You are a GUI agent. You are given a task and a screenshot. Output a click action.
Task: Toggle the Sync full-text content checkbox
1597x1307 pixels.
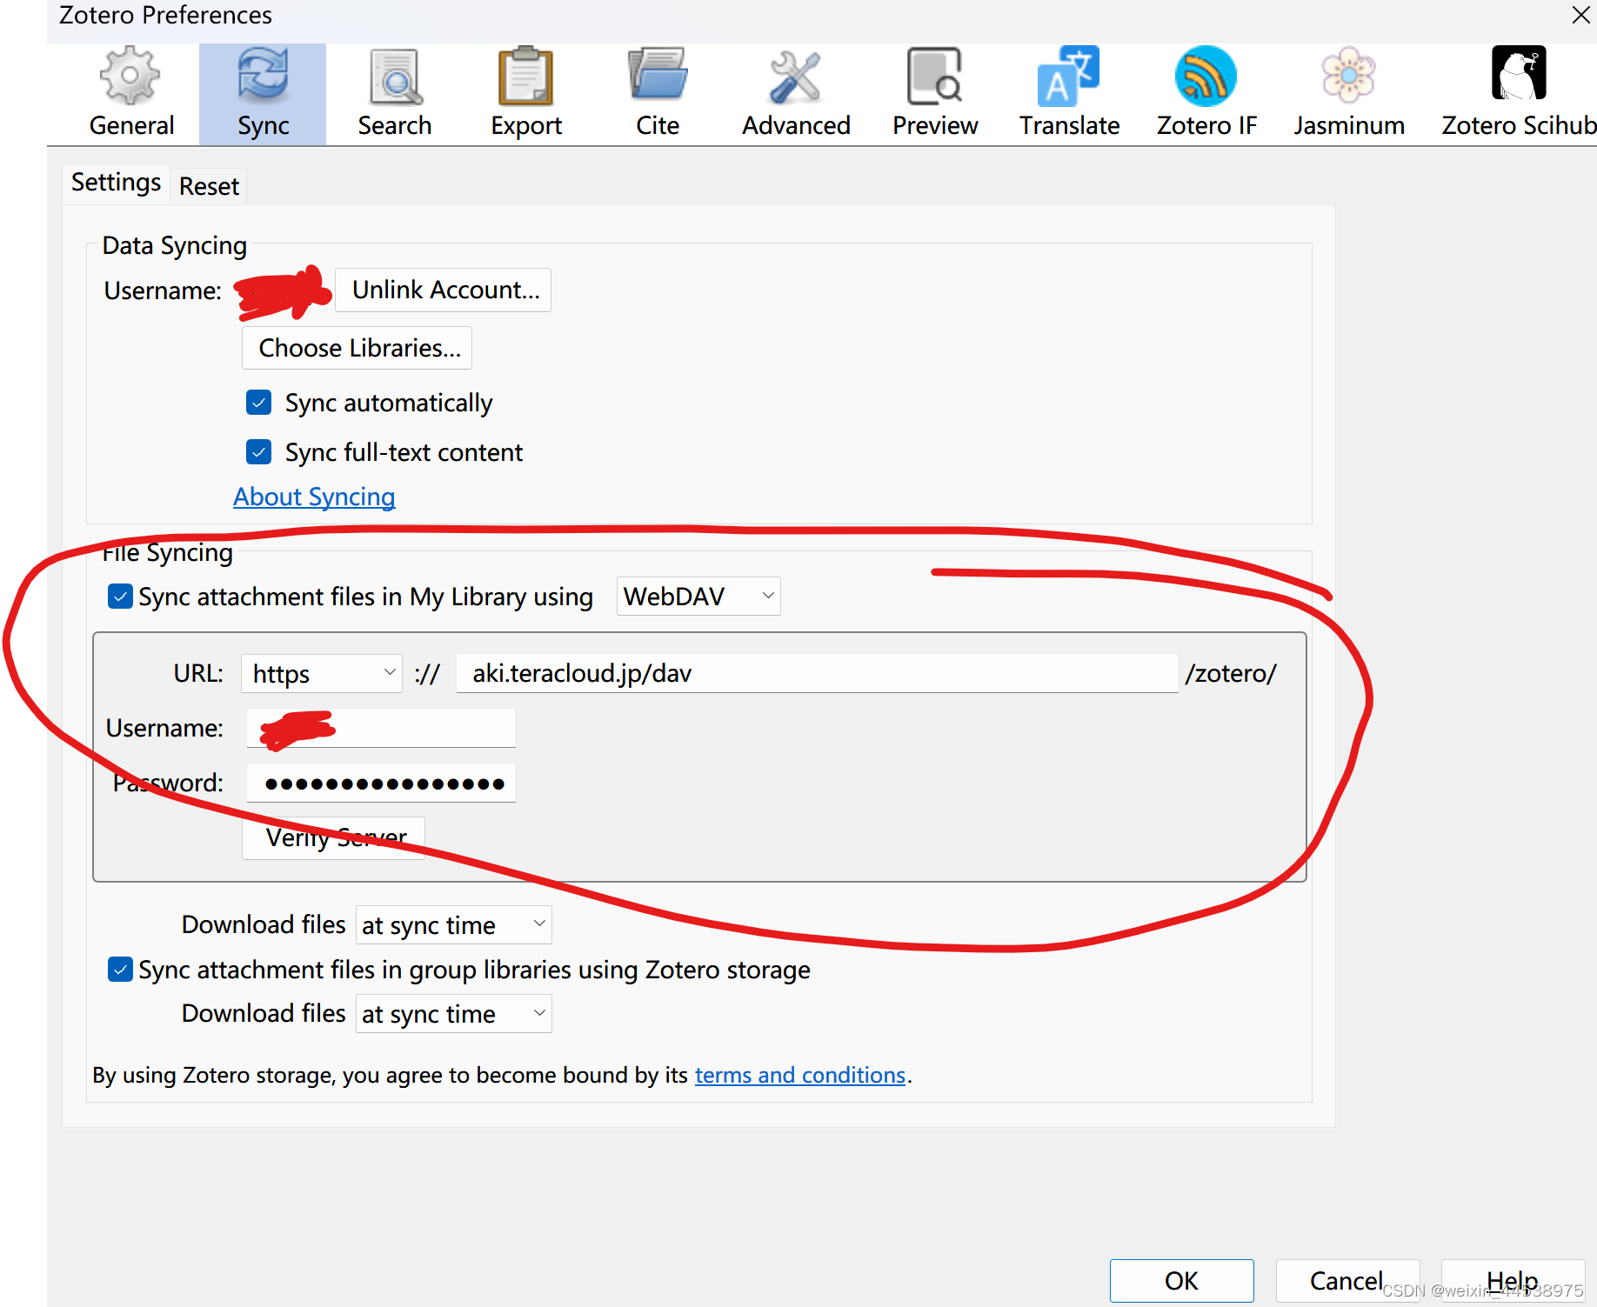[x=258, y=452]
